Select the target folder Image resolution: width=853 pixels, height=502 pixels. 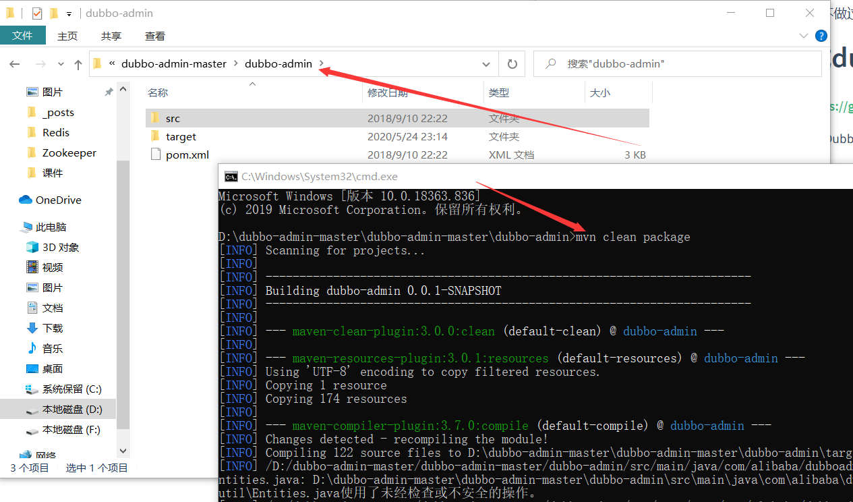pos(397,136)
